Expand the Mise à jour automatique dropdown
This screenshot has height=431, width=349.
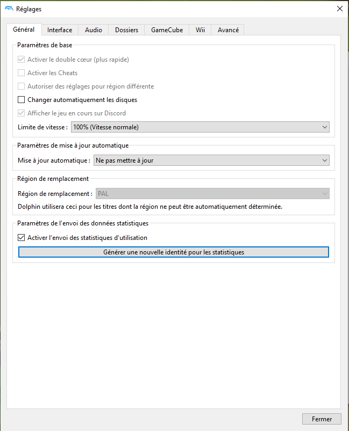point(211,160)
